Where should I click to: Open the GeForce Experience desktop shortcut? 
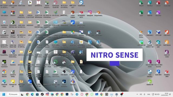pyautogui.click(x=4, y=62)
